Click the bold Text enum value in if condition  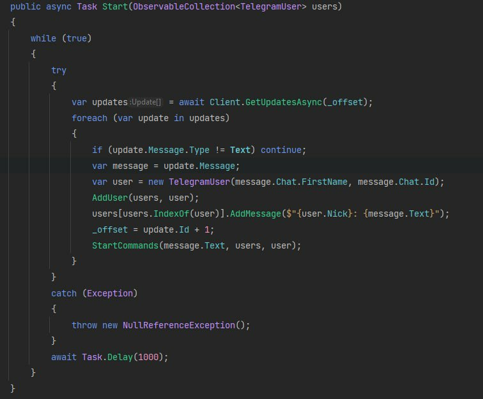tap(240, 150)
